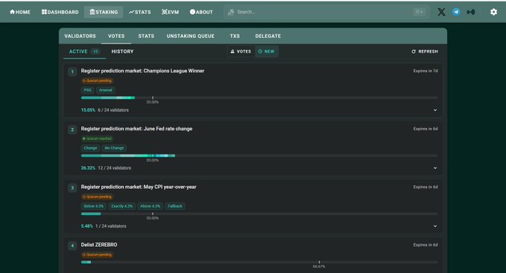Click the Below 4.3% option tag
Image resolution: width=506 pixels, height=273 pixels.
(94, 206)
